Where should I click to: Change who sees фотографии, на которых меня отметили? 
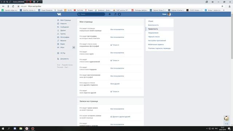coord(117,37)
